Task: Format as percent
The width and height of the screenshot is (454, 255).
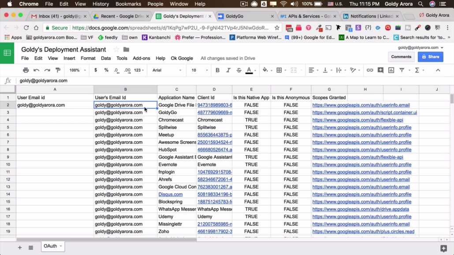Action: [106, 70]
